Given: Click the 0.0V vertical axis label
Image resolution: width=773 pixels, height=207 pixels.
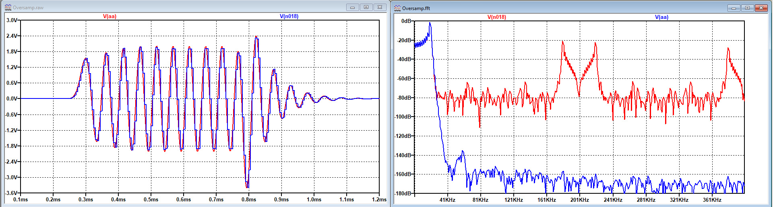Looking at the screenshot, I should (x=12, y=98).
